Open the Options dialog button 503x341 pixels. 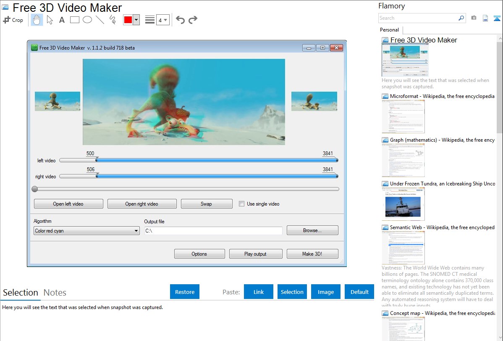199,254
